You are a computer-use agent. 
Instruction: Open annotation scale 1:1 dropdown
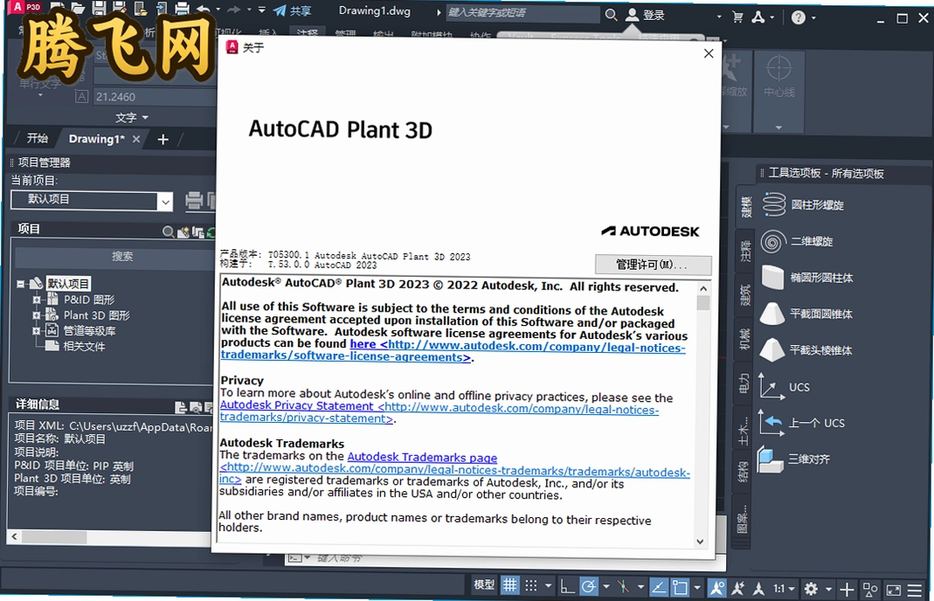coord(784,589)
